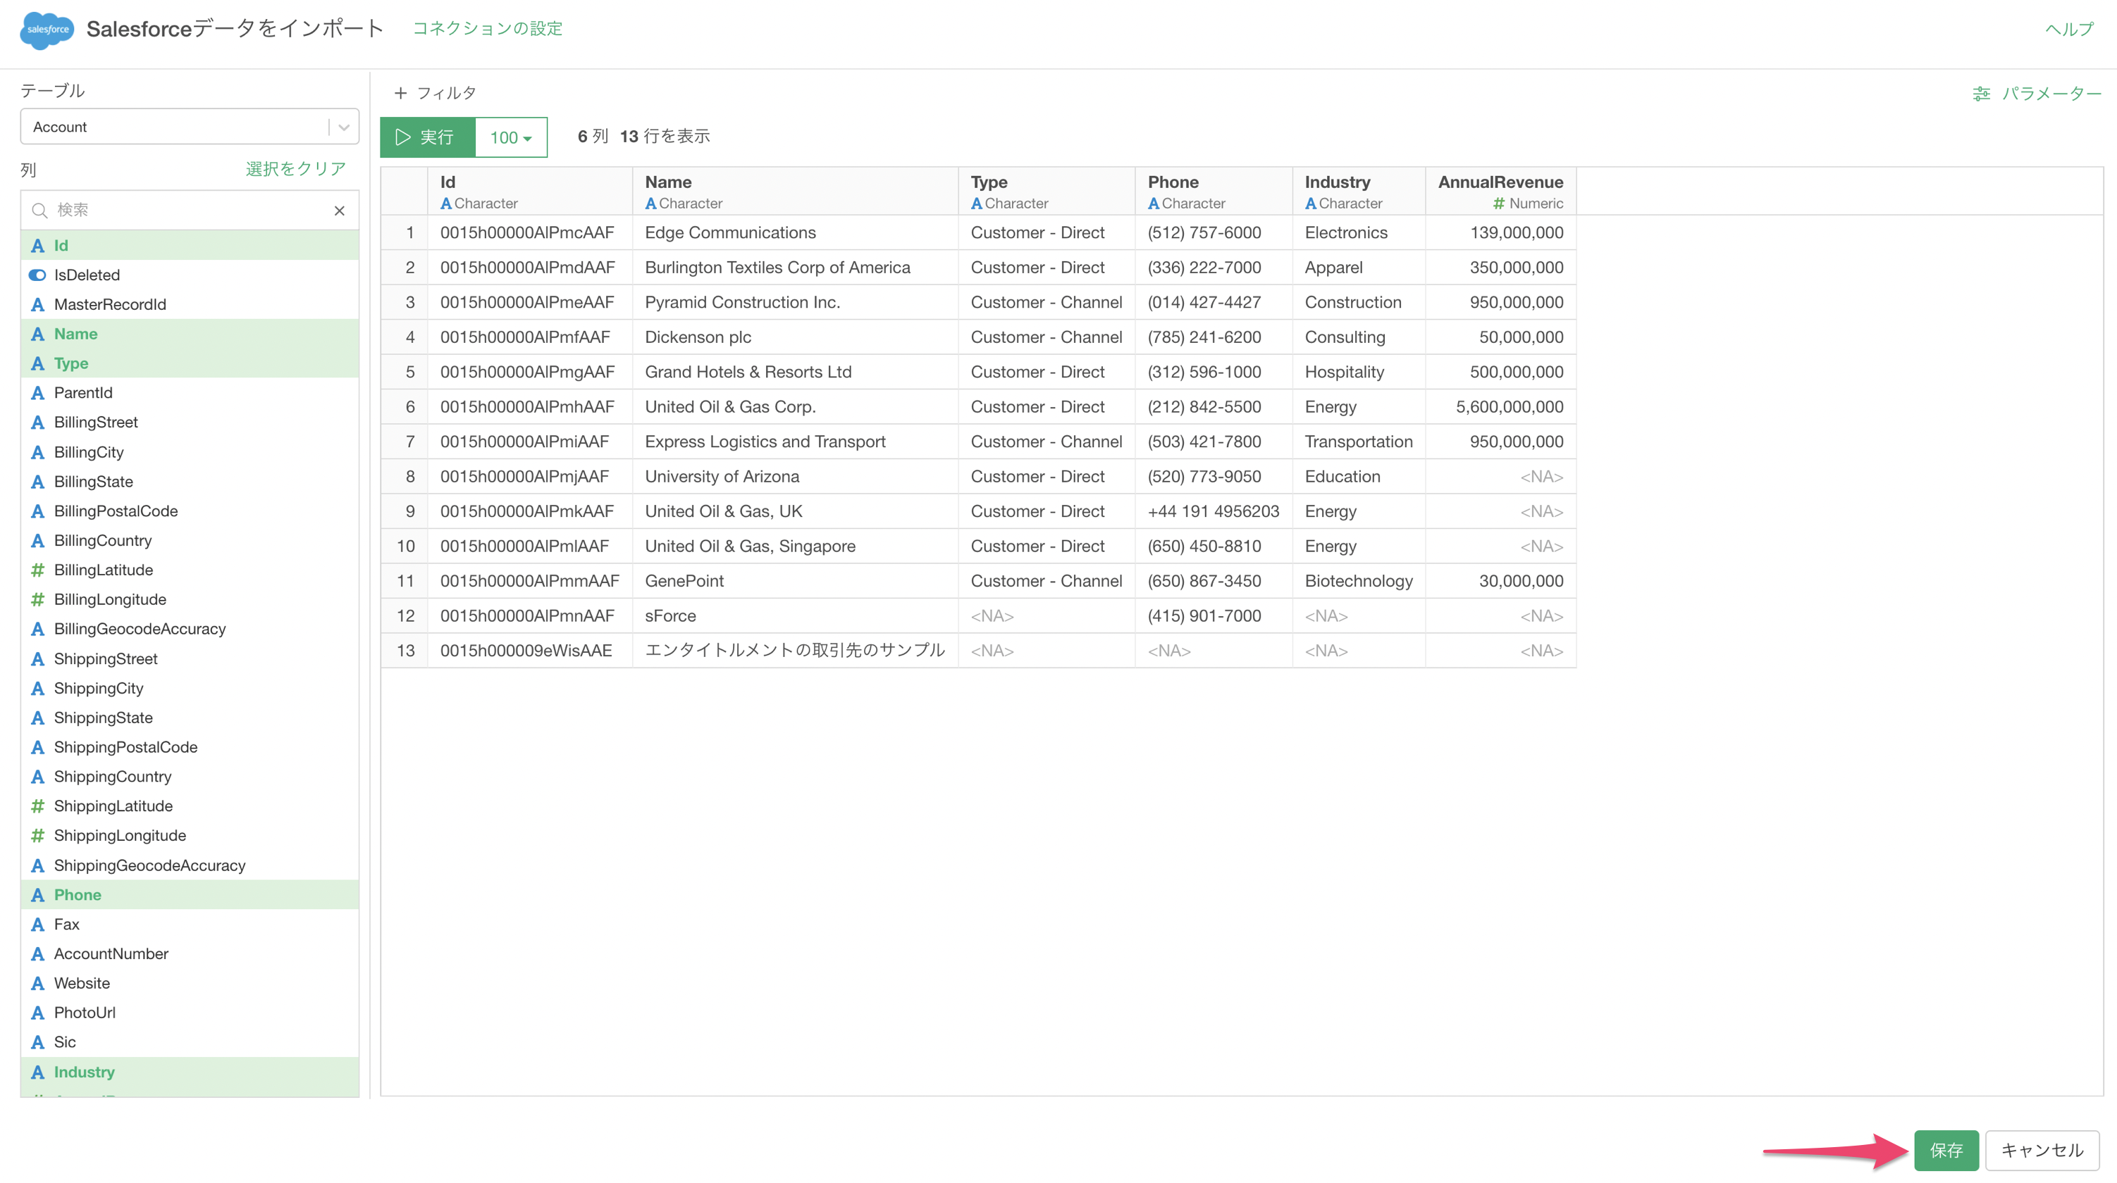Image resolution: width=2117 pixels, height=1183 pixels.
Task: Select the BillingStreet column
Action: tap(190, 422)
